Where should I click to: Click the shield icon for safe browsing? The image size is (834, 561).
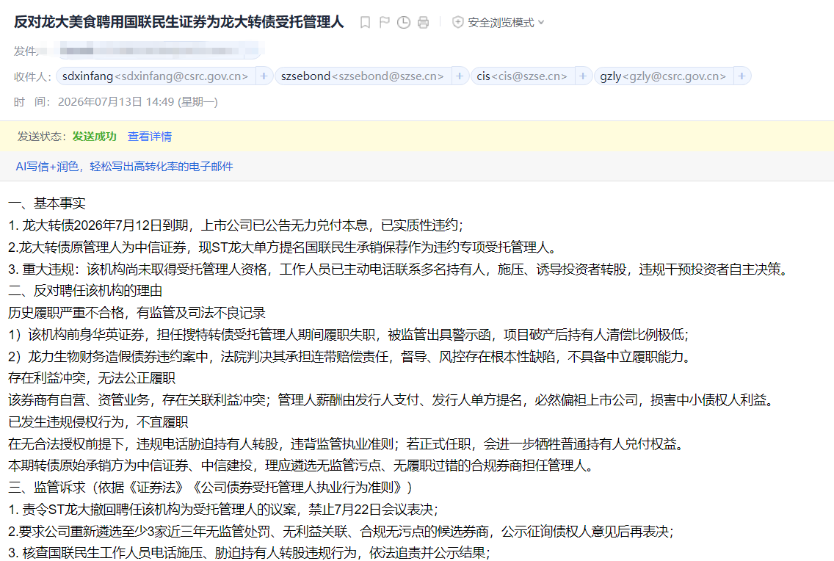click(x=457, y=22)
